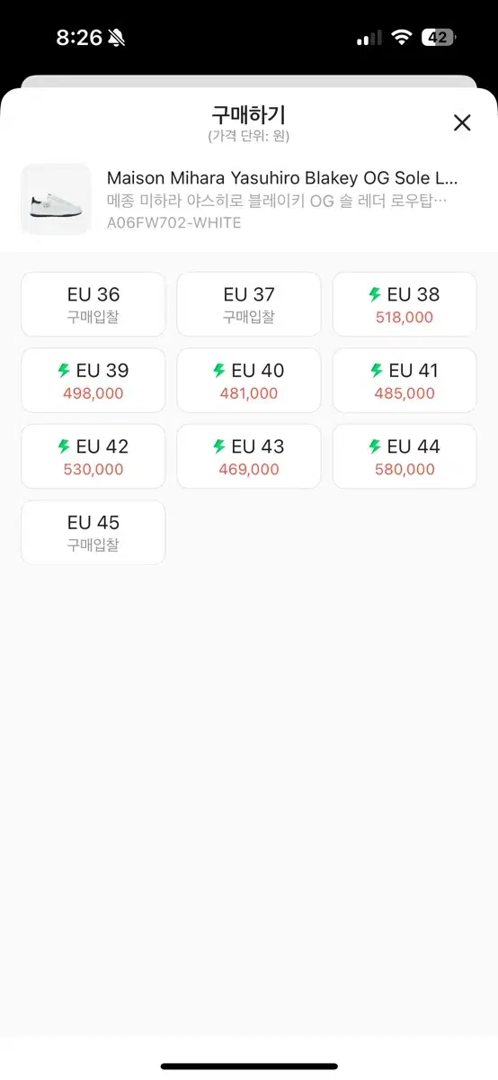
Task: Pick the 518,000 won price
Action: tap(405, 318)
